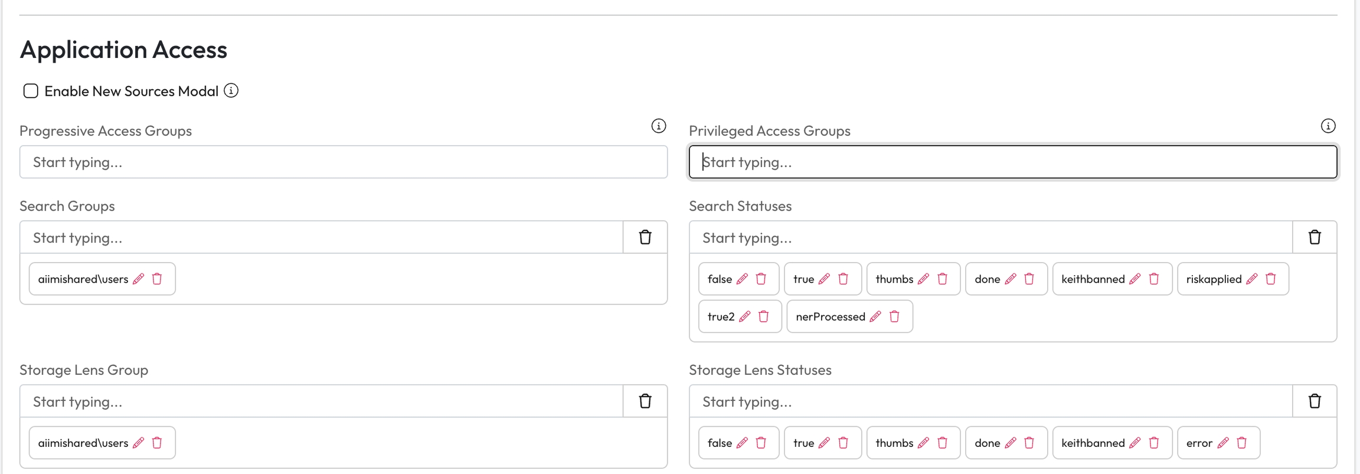
Task: Click the Privileged Access Groups text field
Action: coord(1012,162)
